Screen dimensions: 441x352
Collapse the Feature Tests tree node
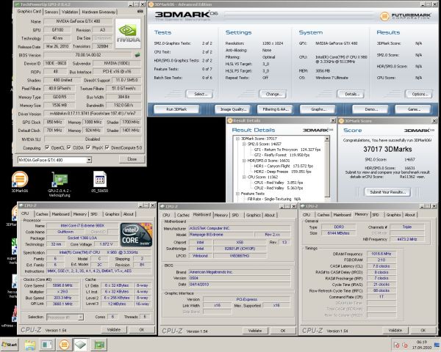[237, 194]
